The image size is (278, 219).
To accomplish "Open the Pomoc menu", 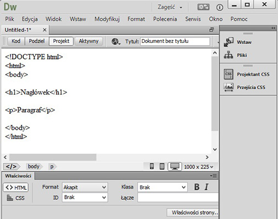I will tap(239, 19).
